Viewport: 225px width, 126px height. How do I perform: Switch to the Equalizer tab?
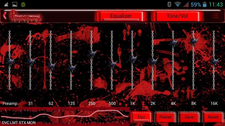coord(121,16)
